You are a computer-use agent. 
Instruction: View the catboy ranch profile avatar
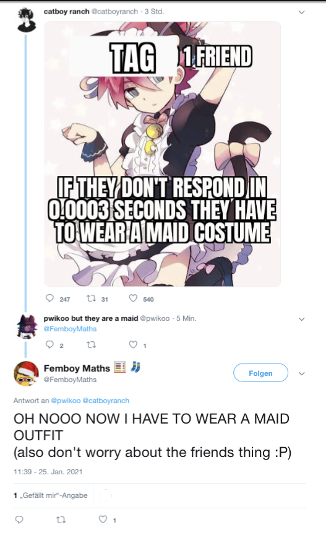[x=27, y=20]
